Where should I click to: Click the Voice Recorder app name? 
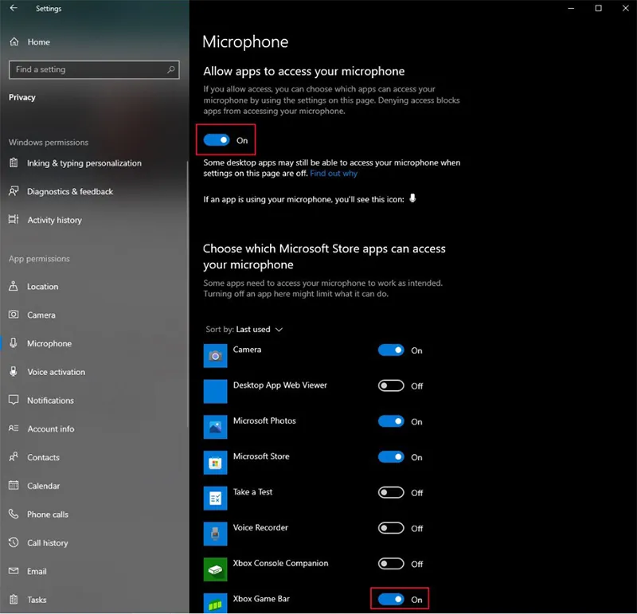point(260,527)
